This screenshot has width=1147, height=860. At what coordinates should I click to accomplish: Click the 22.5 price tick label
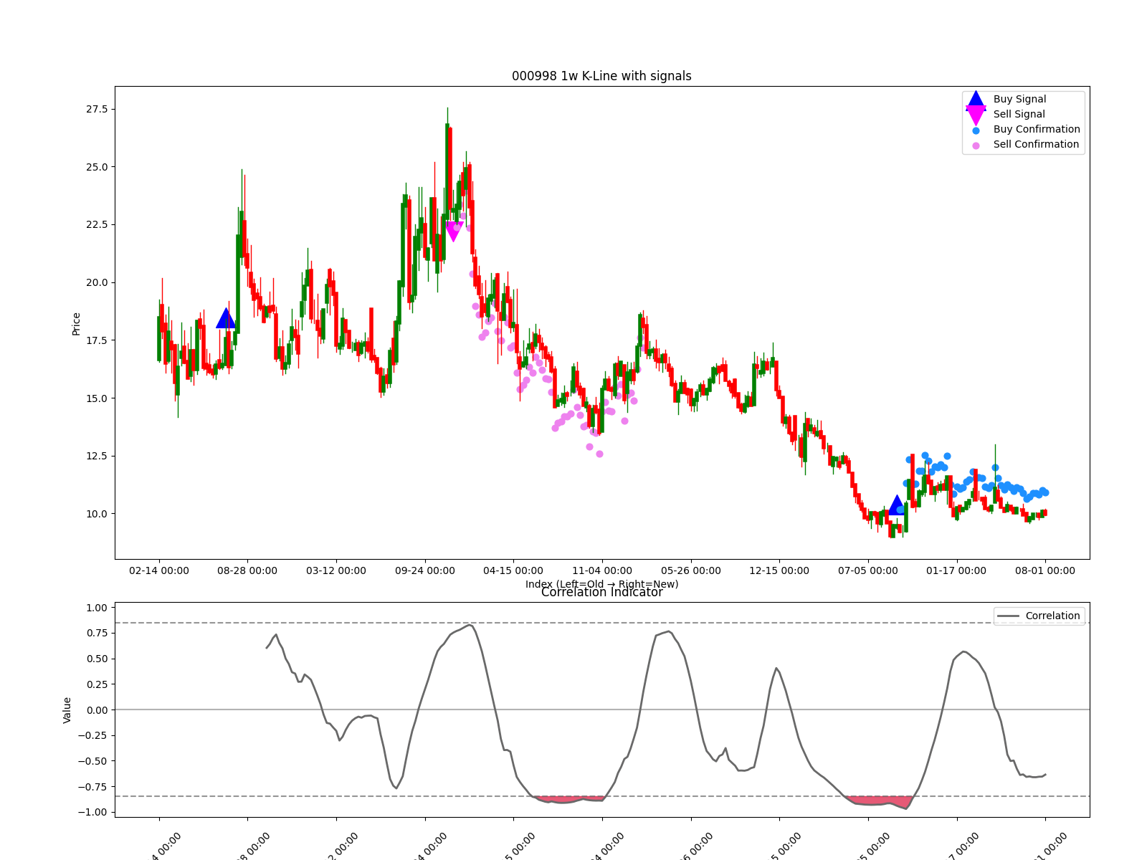tap(97, 224)
